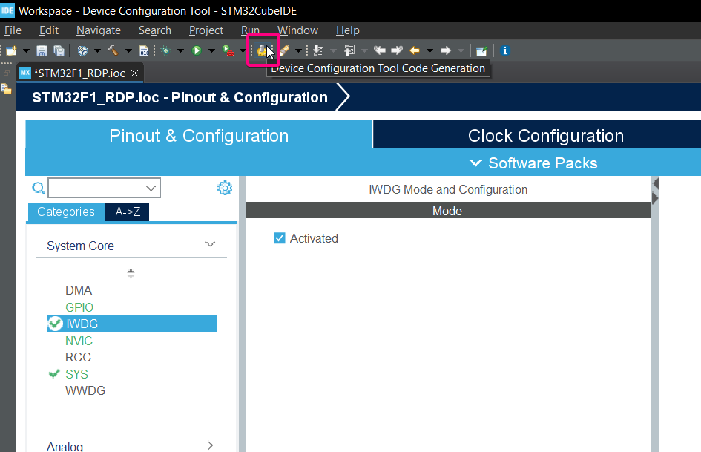Viewport: 701px width, 452px height.
Task: Select SYS in System Core list
Action: pos(76,374)
